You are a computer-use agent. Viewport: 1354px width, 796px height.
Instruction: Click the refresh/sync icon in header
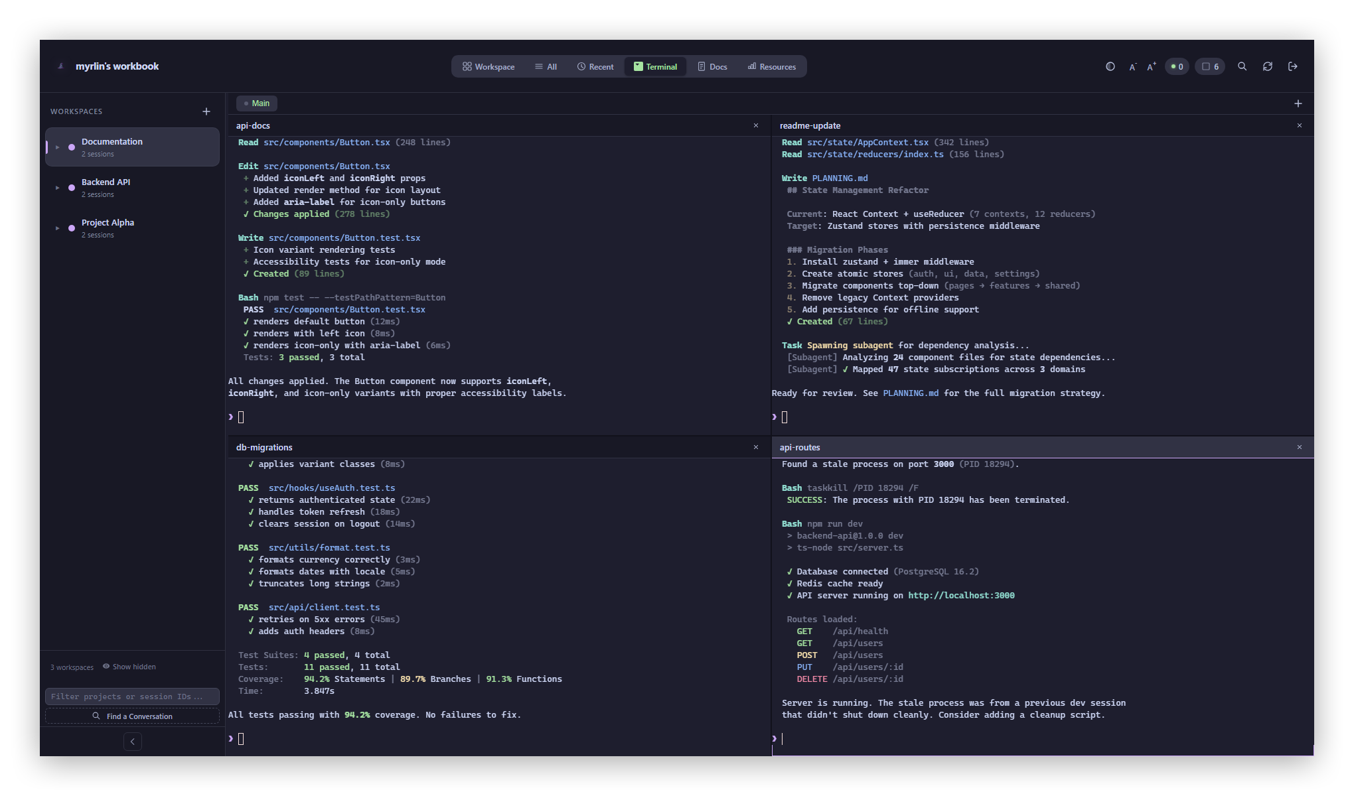point(1267,66)
